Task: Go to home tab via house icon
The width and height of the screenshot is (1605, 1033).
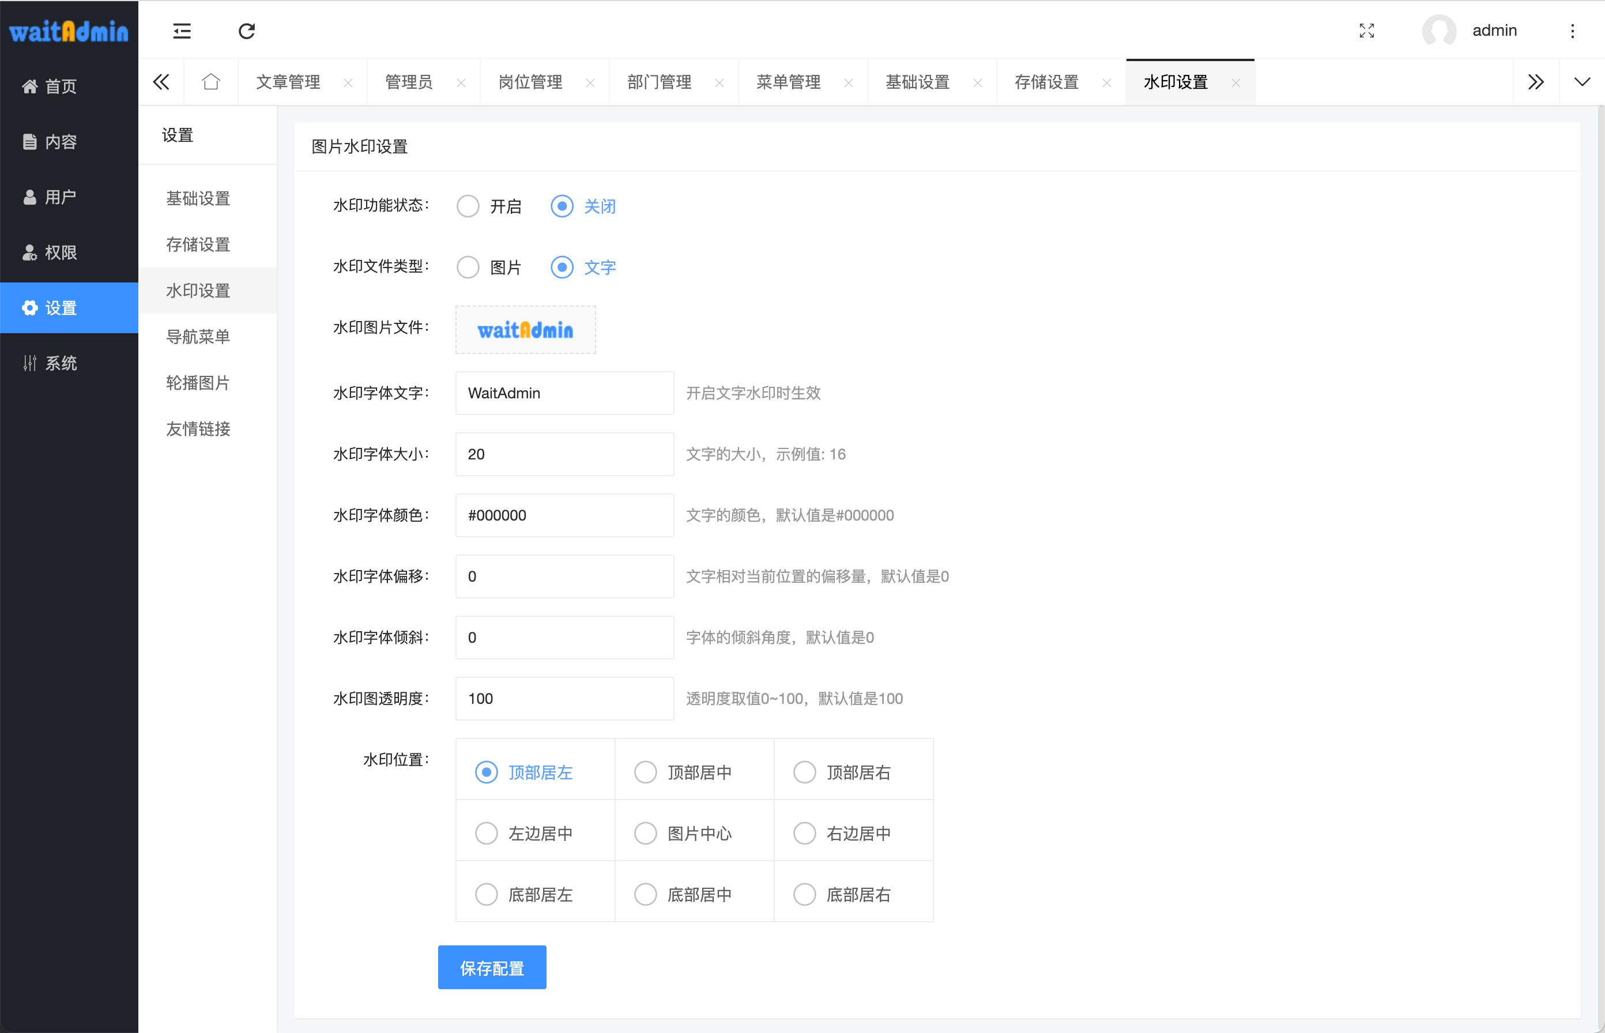Action: tap(210, 82)
